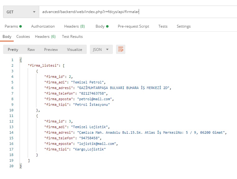Open the request Settings tab

[184, 26]
